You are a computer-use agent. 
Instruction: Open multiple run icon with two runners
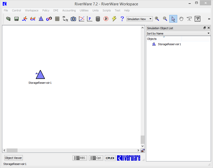(33, 19)
